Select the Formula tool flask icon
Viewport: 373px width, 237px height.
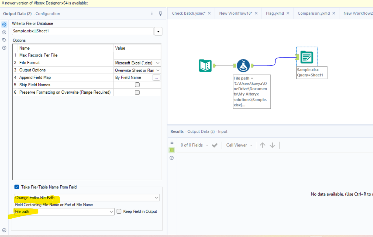pyautogui.click(x=243, y=65)
